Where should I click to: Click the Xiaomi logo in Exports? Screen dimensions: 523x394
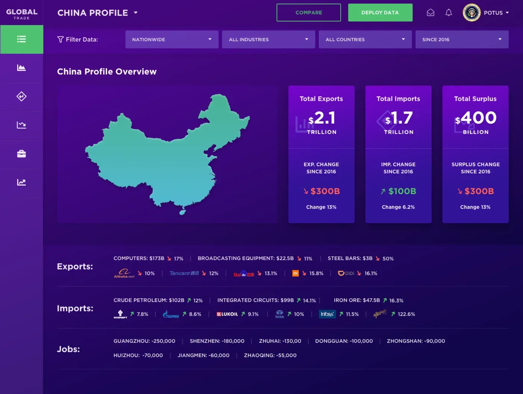click(295, 273)
